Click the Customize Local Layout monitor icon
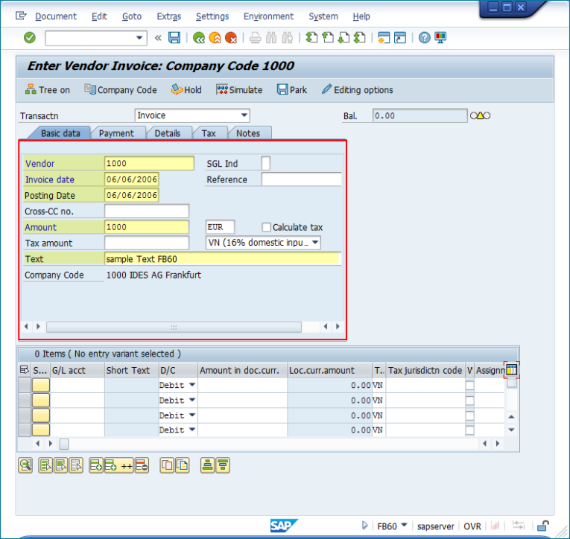 tap(441, 38)
